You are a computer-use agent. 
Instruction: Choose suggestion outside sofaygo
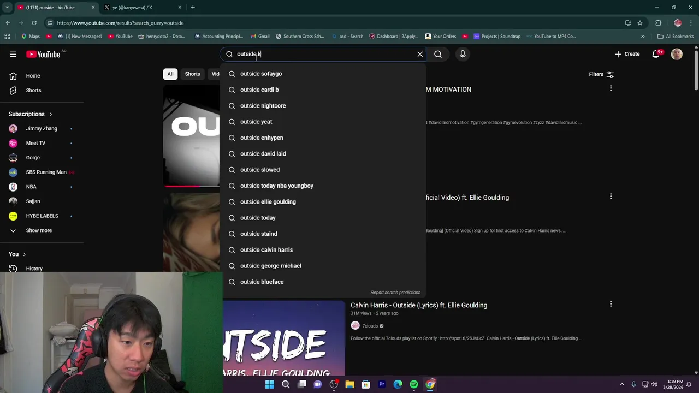pyautogui.click(x=323, y=74)
